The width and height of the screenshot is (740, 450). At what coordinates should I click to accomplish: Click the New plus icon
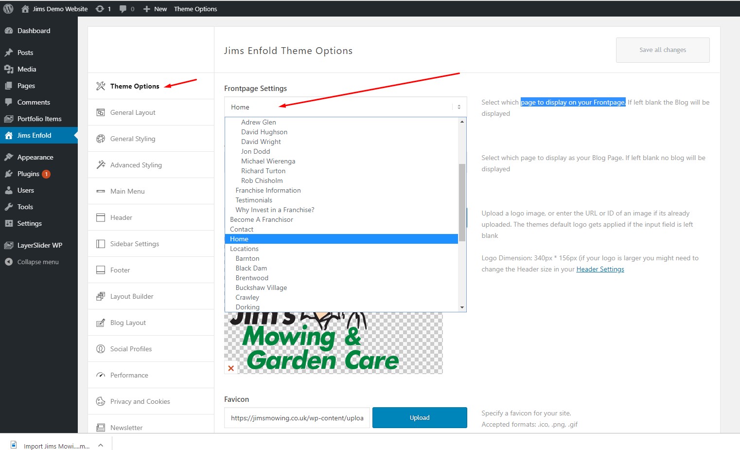(146, 9)
